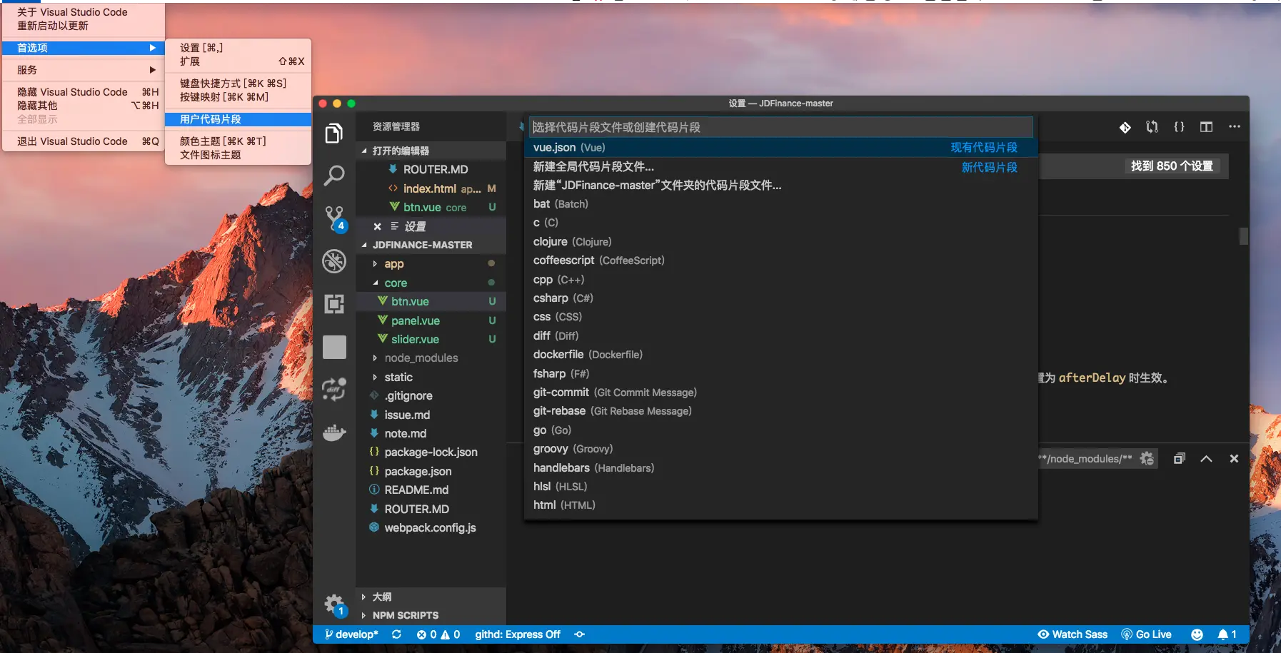Expand the static folder
1281x653 pixels.
click(431, 377)
